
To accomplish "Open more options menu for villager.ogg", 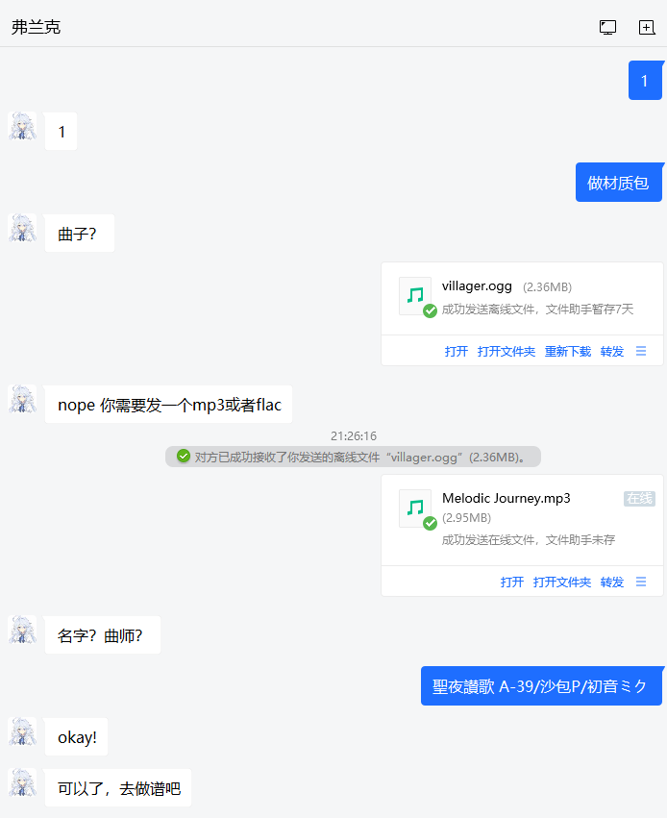I will pyautogui.click(x=641, y=351).
